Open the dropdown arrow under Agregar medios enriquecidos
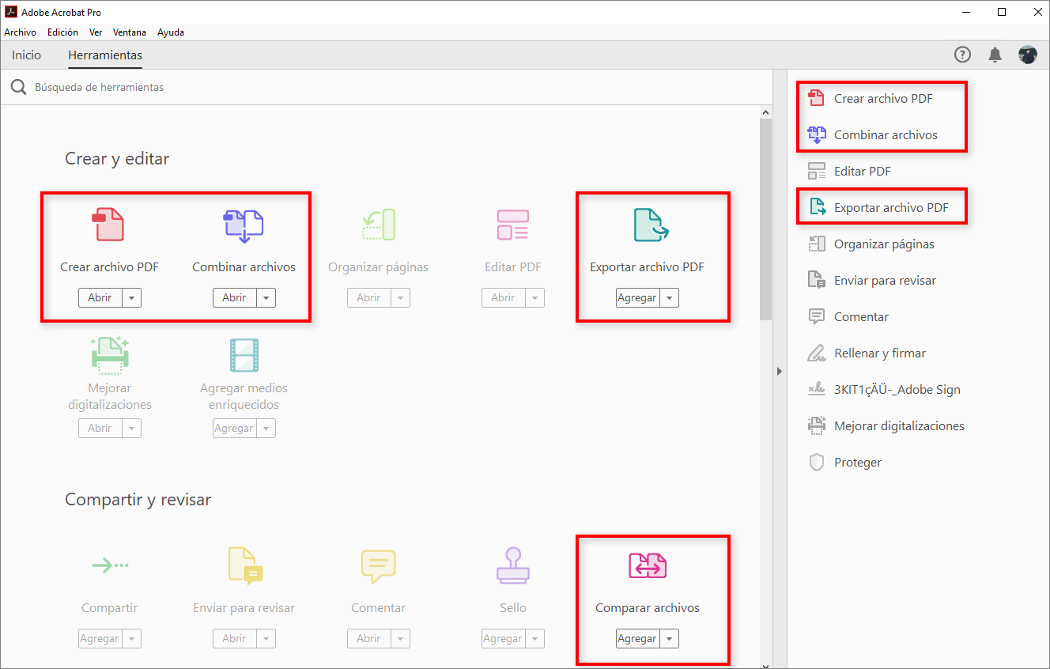This screenshot has height=669, width=1050. 266,429
